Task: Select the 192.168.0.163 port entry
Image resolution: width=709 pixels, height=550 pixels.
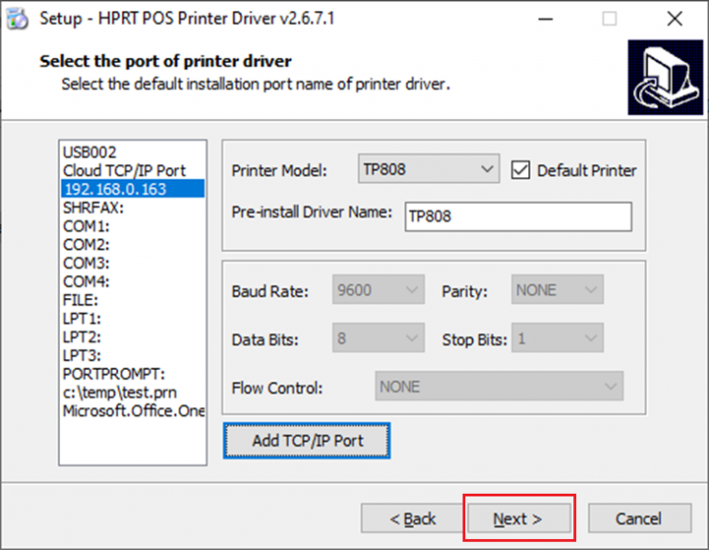Action: point(114,189)
